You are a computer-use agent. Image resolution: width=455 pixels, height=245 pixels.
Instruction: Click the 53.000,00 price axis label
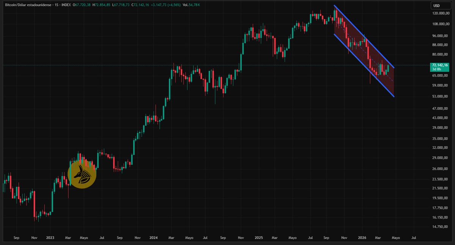(441, 97)
